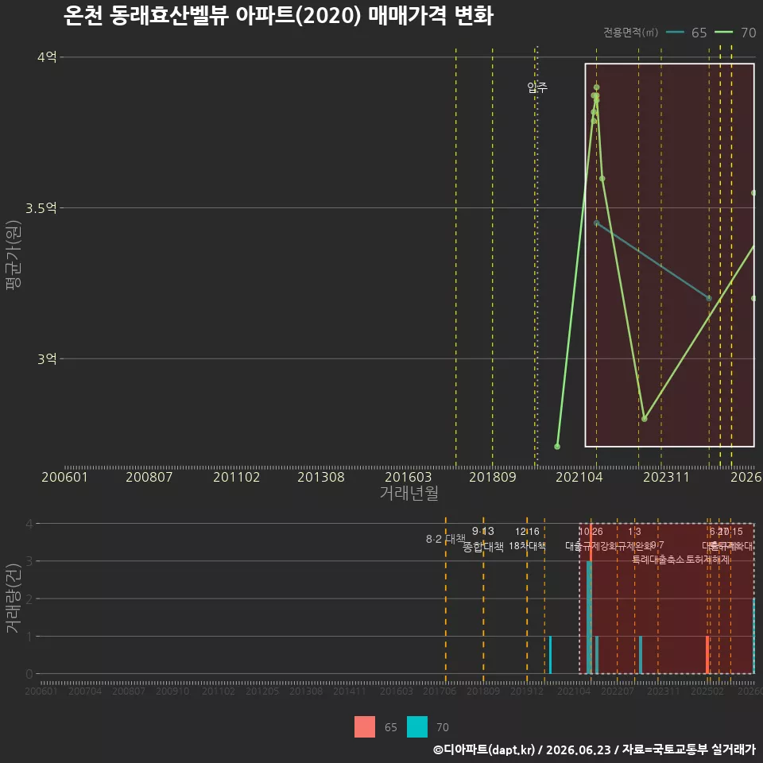763x763 pixels.
Task: Click the cyan 70 swatch in bottom legend
Action: [x=417, y=726]
